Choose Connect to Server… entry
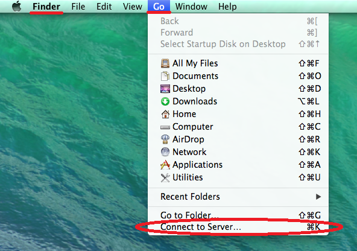The width and height of the screenshot is (357, 251). click(x=238, y=227)
